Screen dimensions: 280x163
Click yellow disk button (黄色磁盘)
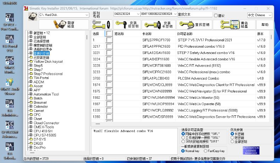[234, 25]
